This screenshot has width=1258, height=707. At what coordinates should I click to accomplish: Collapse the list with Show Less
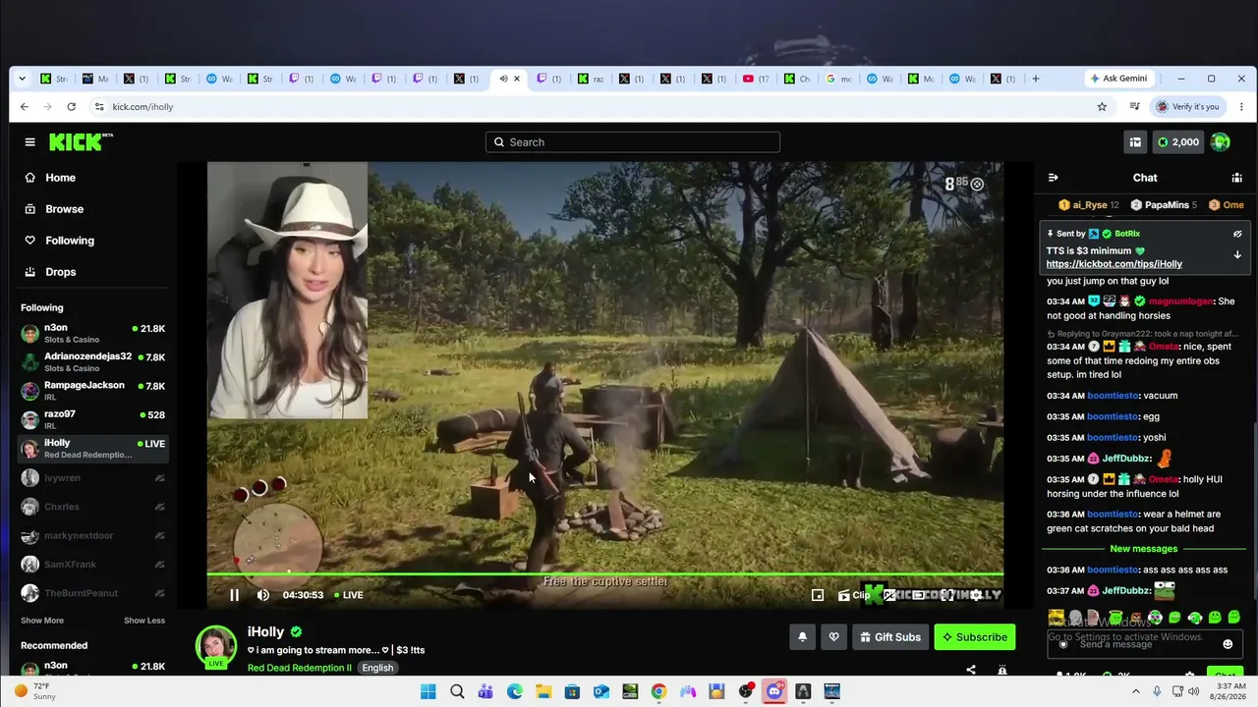(144, 621)
